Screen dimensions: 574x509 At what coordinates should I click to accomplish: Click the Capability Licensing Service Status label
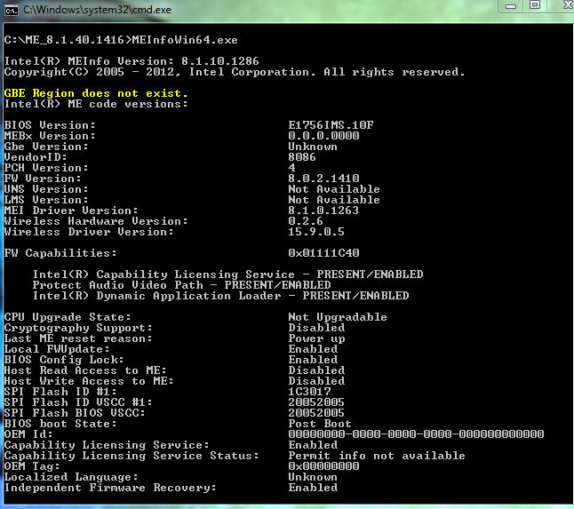[132, 456]
